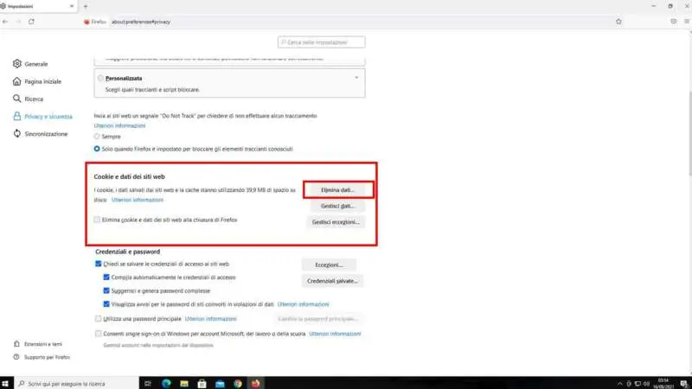This screenshot has width=692, height=389.
Task: Click the Pocket shield icon in toolbar
Action: tap(674, 22)
